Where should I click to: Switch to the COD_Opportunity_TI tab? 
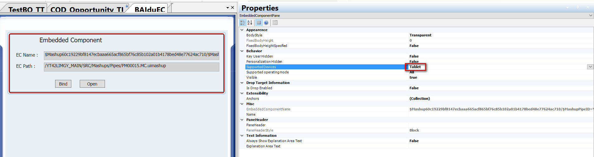tap(88, 9)
